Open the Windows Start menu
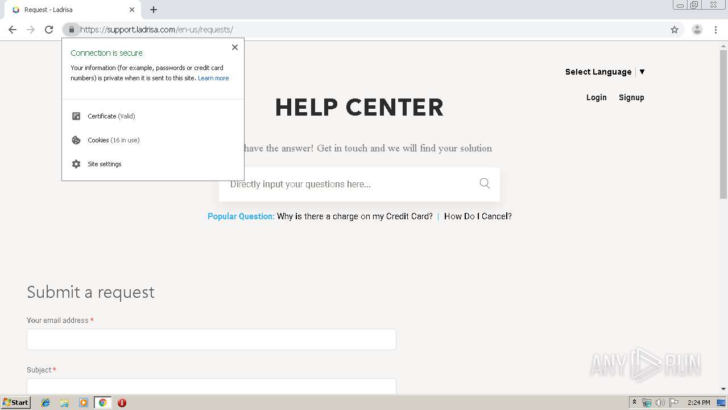The width and height of the screenshot is (728, 410). (x=15, y=403)
